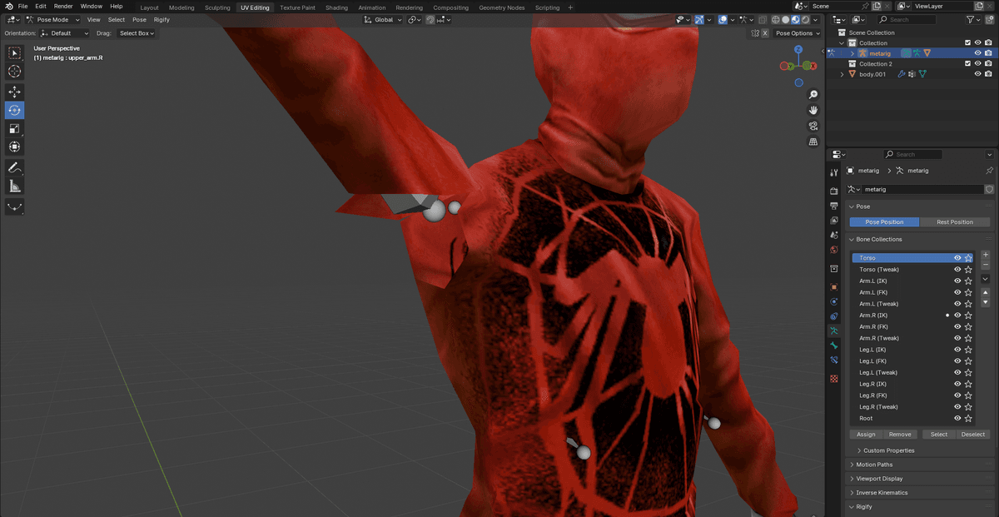
Task: Enable wireframe viewport shading
Action: pos(775,19)
